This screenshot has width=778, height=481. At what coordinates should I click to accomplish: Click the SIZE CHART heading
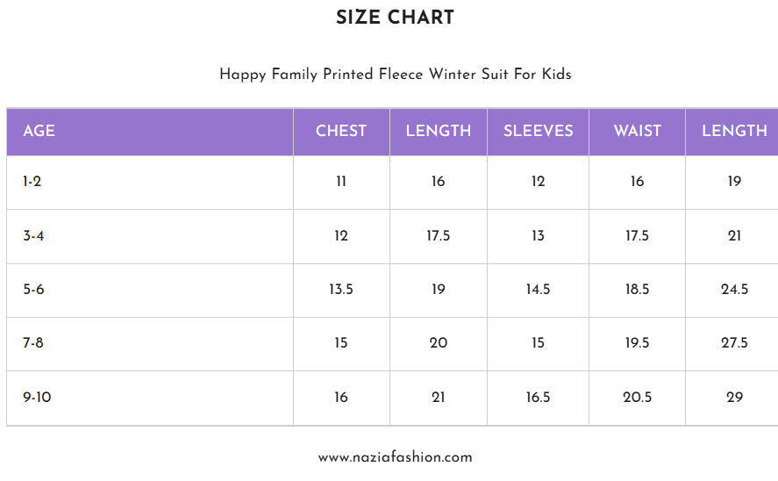pos(395,18)
